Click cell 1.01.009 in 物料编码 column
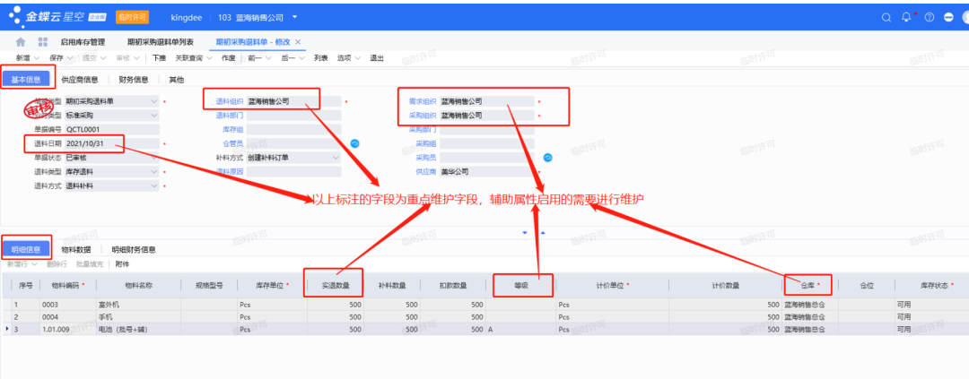The height and width of the screenshot is (379, 969). tap(68, 329)
